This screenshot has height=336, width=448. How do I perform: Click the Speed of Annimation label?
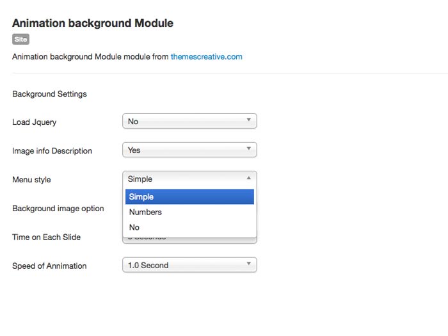coord(49,266)
